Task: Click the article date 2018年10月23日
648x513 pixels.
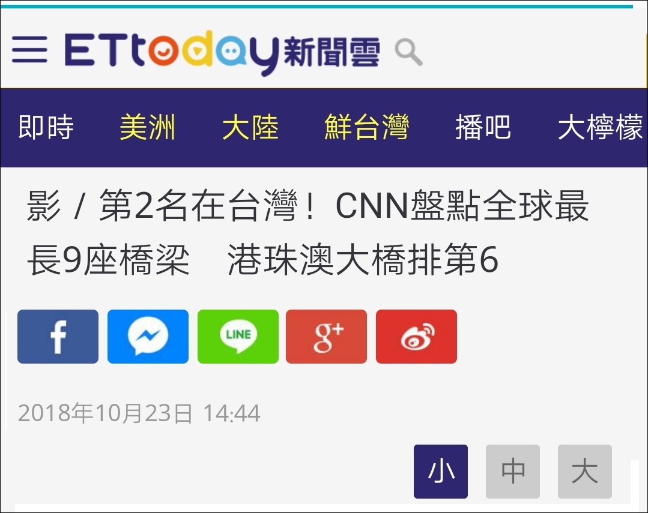Action: [105, 413]
